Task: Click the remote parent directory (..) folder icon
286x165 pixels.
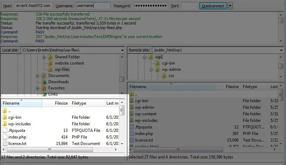Action: (132, 94)
